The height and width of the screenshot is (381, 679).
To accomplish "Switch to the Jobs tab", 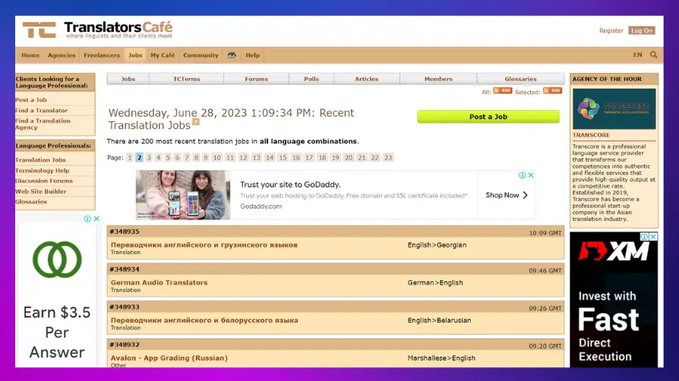I will pos(128,79).
